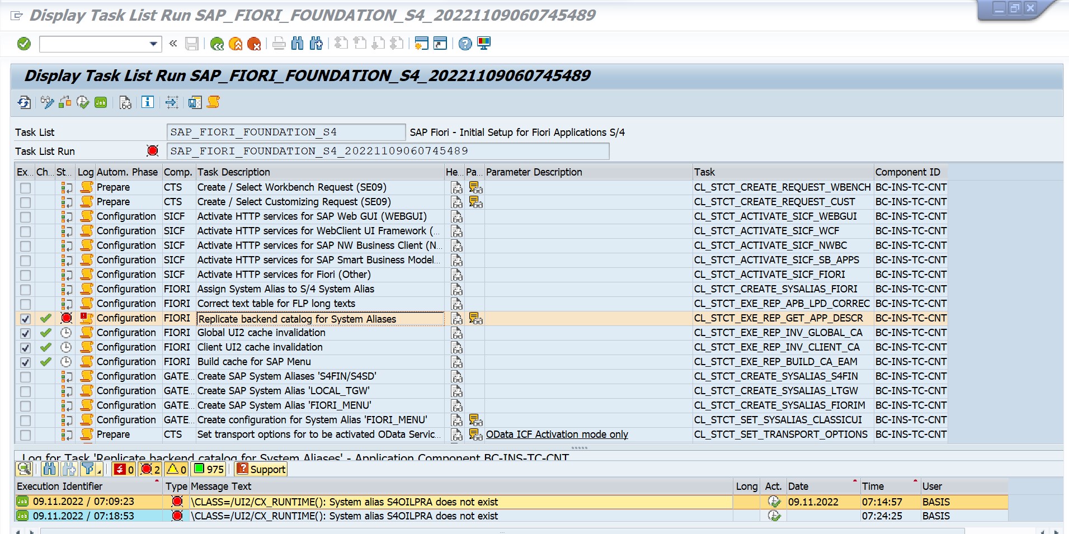Click the green Back icon

(217, 44)
